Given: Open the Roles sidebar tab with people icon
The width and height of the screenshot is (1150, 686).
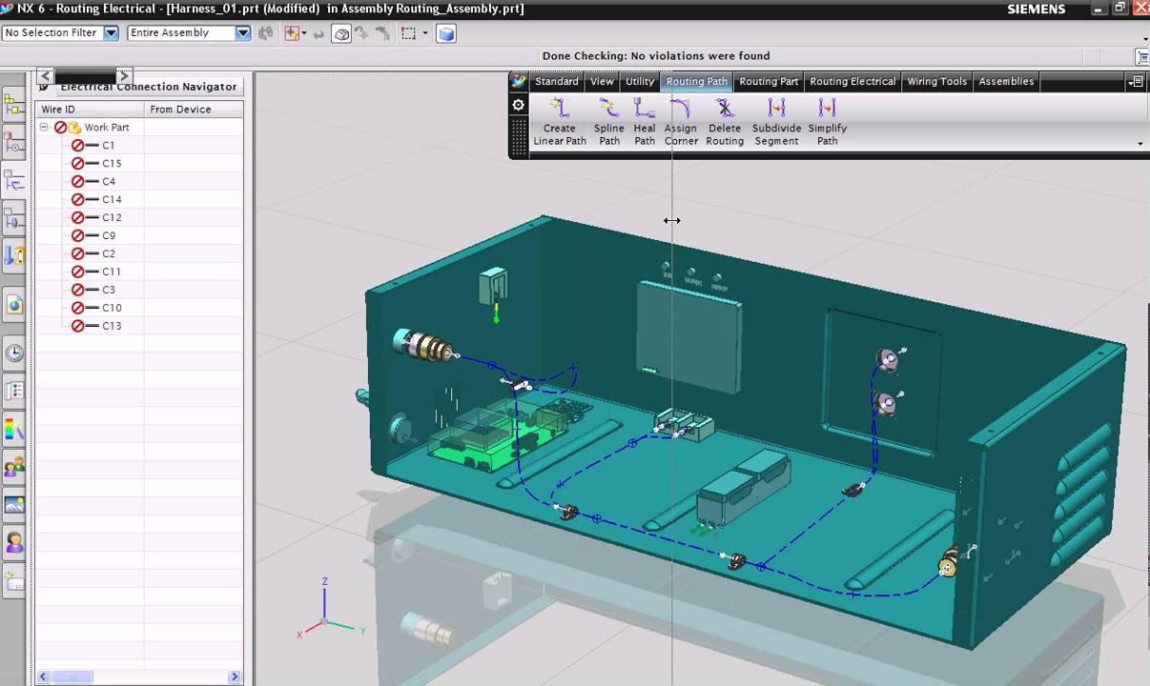Looking at the screenshot, I should click(x=14, y=467).
